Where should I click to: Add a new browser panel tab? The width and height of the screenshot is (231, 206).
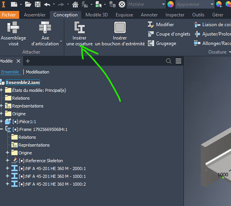coord(28,61)
